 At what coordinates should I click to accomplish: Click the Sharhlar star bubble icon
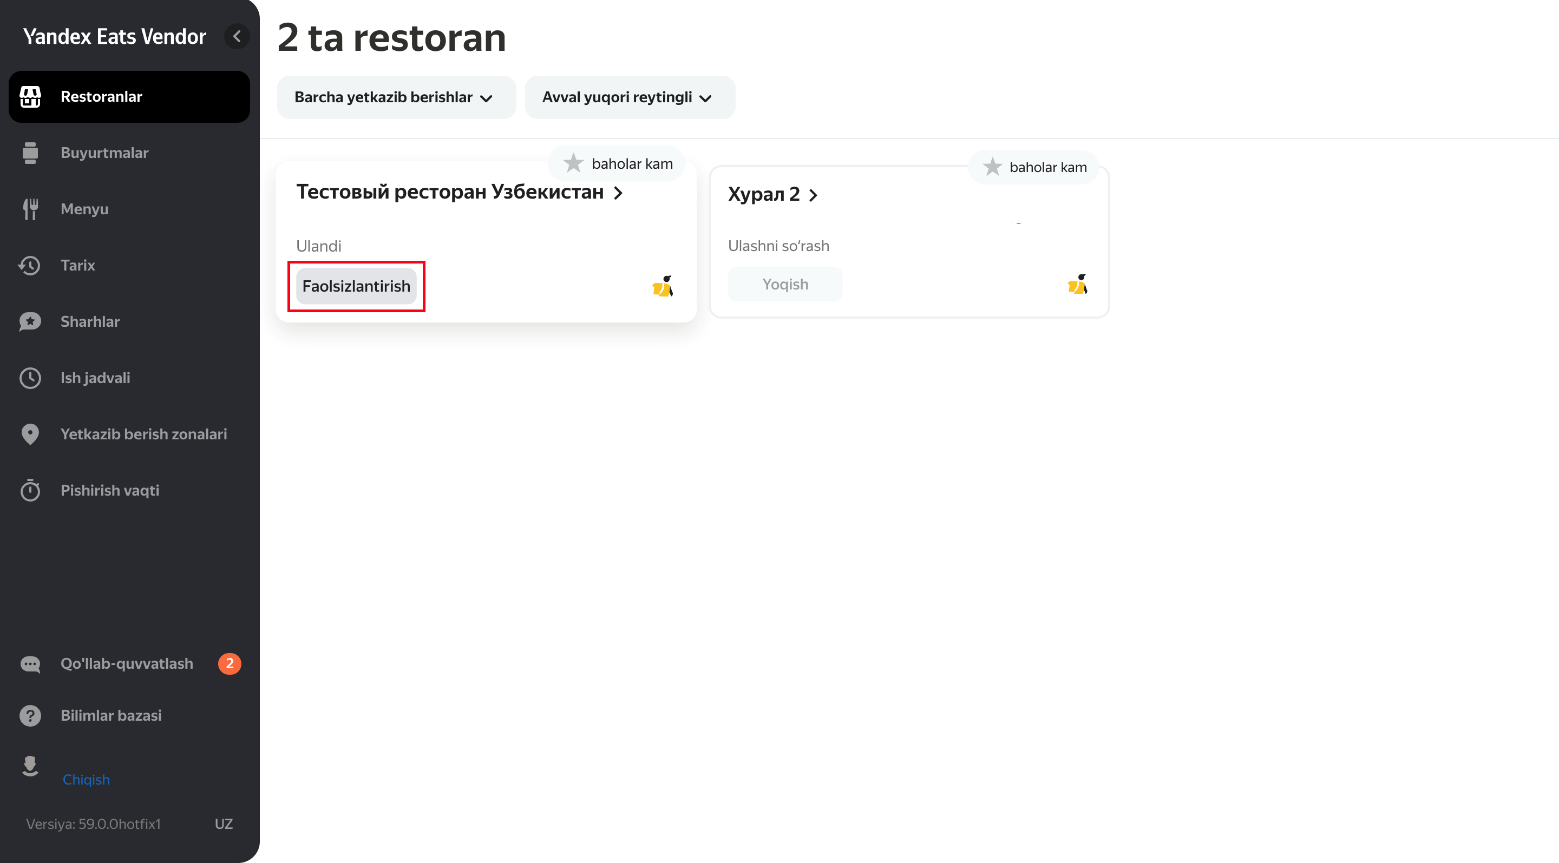click(x=30, y=322)
